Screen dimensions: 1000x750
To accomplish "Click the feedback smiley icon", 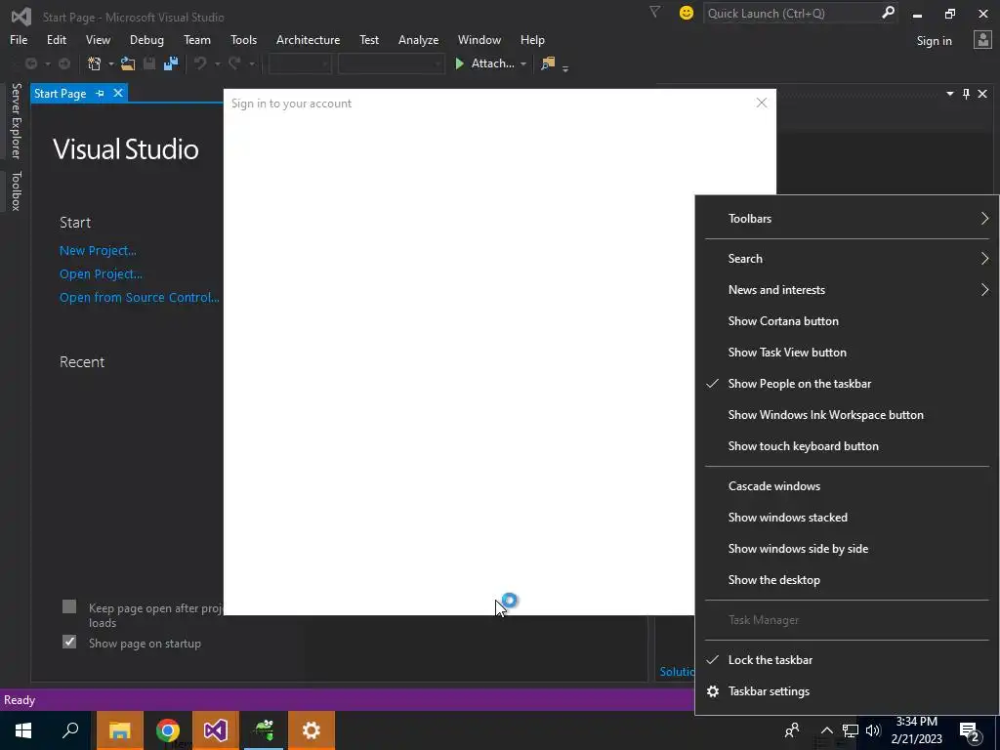I will [687, 13].
